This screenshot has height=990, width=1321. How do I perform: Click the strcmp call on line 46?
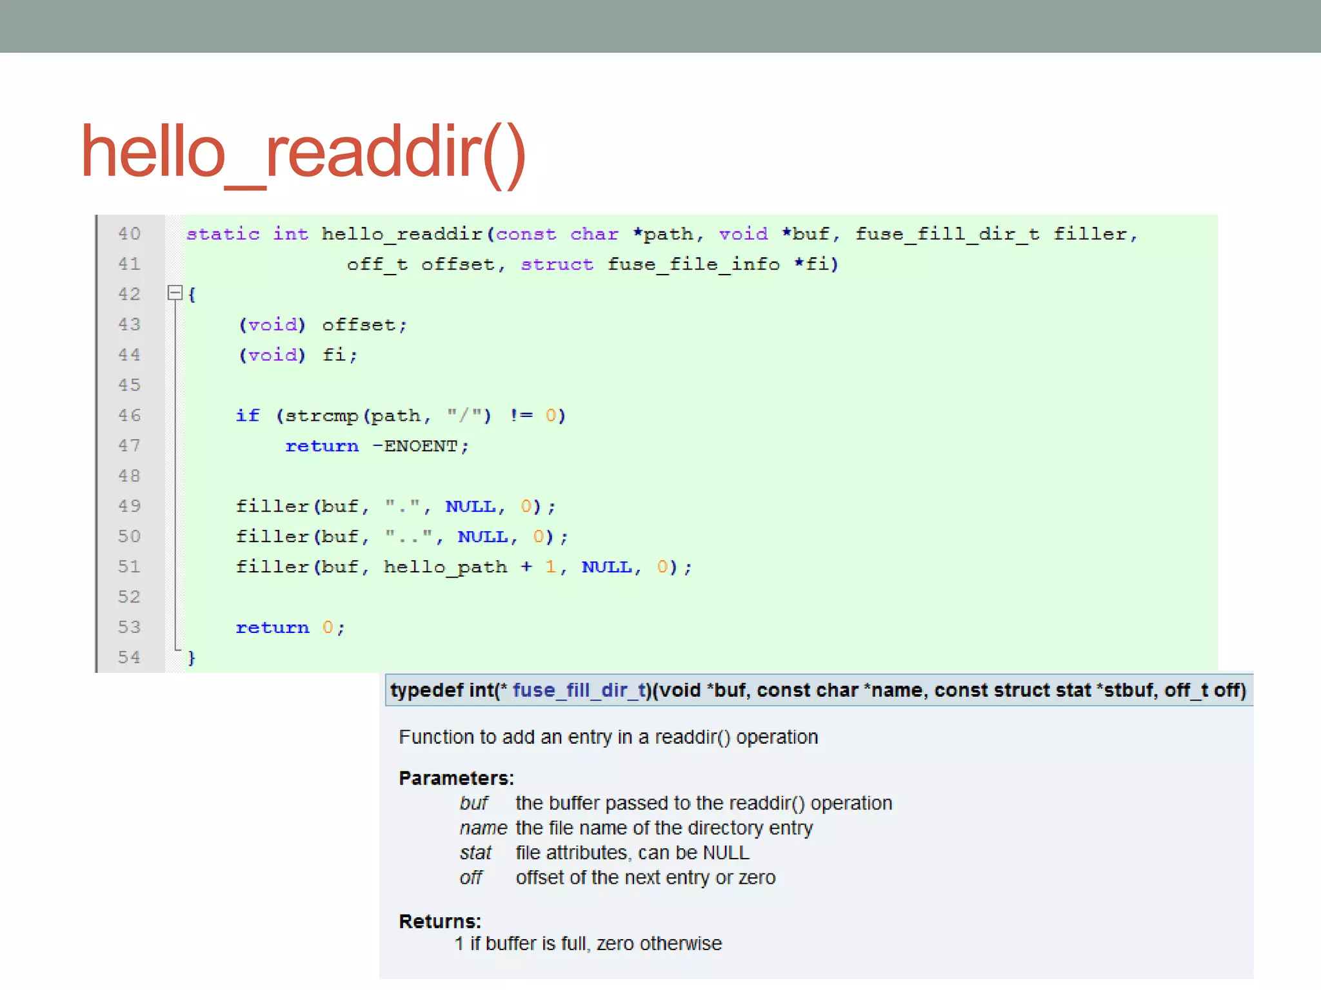pos(321,416)
